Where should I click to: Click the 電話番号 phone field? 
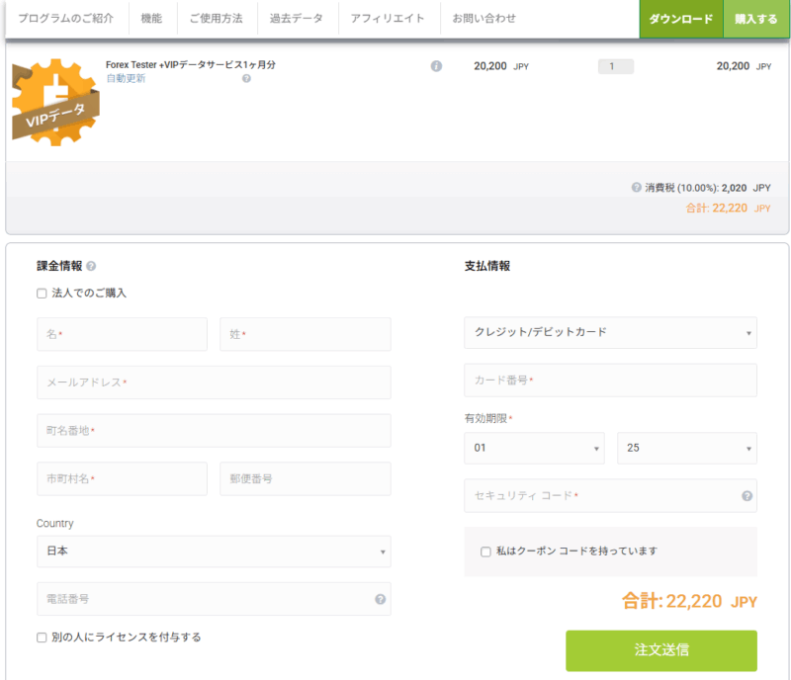[214, 599]
